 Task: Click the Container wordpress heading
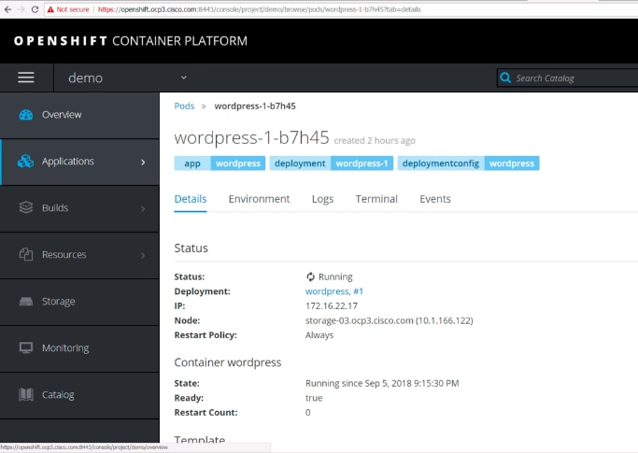click(227, 362)
